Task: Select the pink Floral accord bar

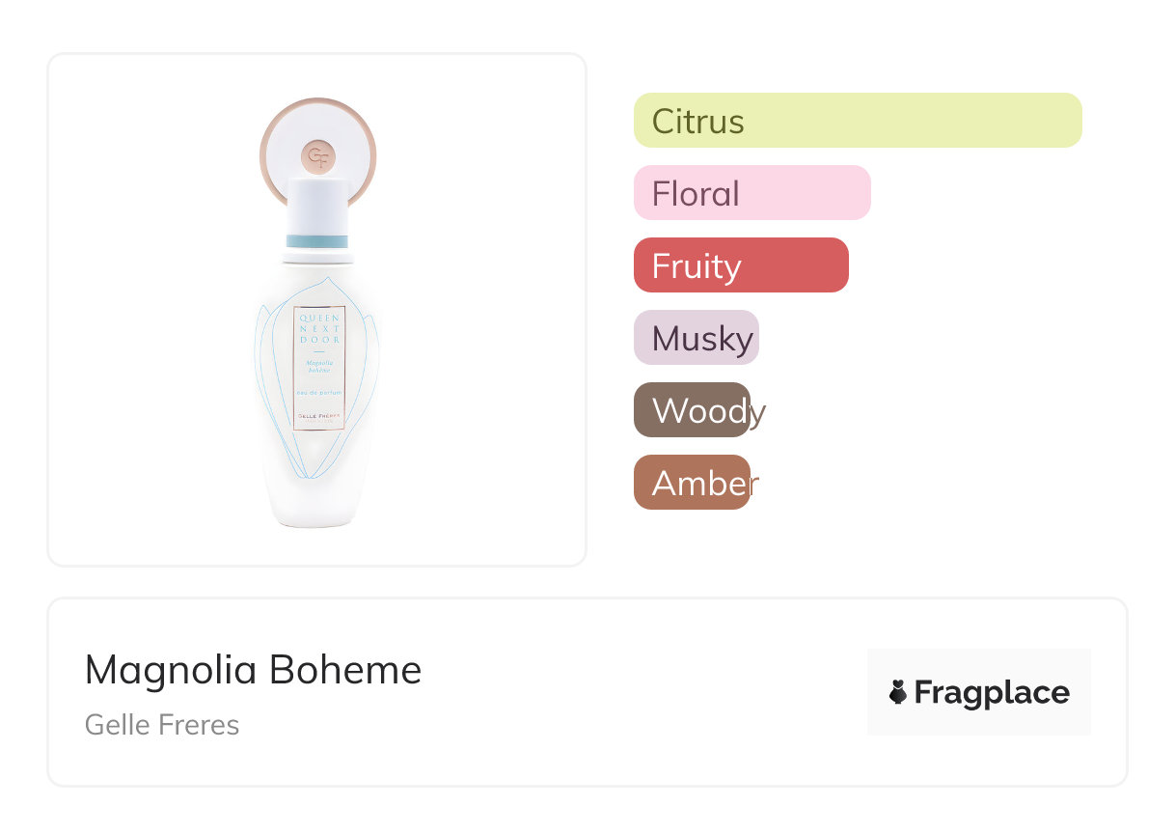Action: 751,193
